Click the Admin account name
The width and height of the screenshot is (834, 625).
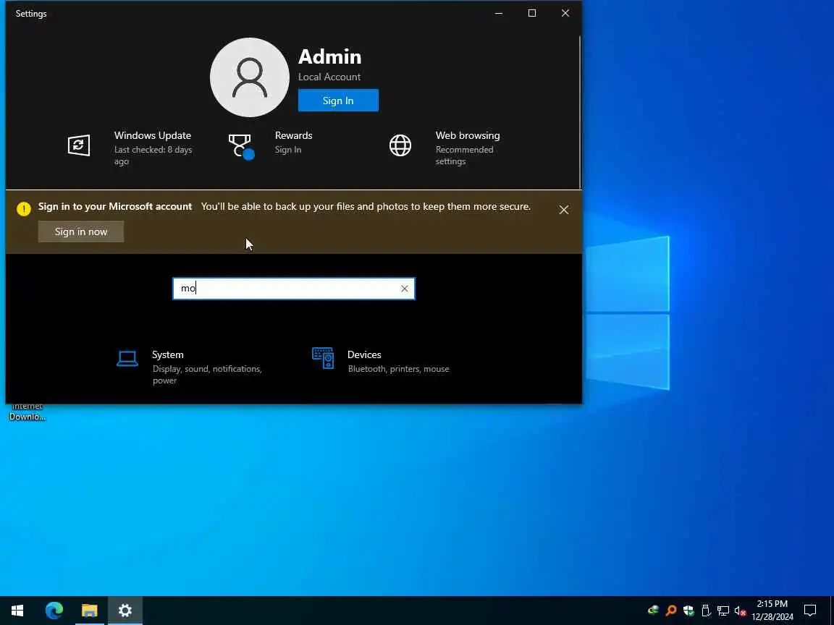(x=330, y=56)
